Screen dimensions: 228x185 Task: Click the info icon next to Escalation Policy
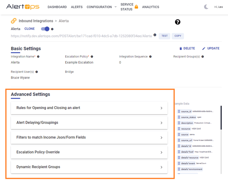[92, 57]
